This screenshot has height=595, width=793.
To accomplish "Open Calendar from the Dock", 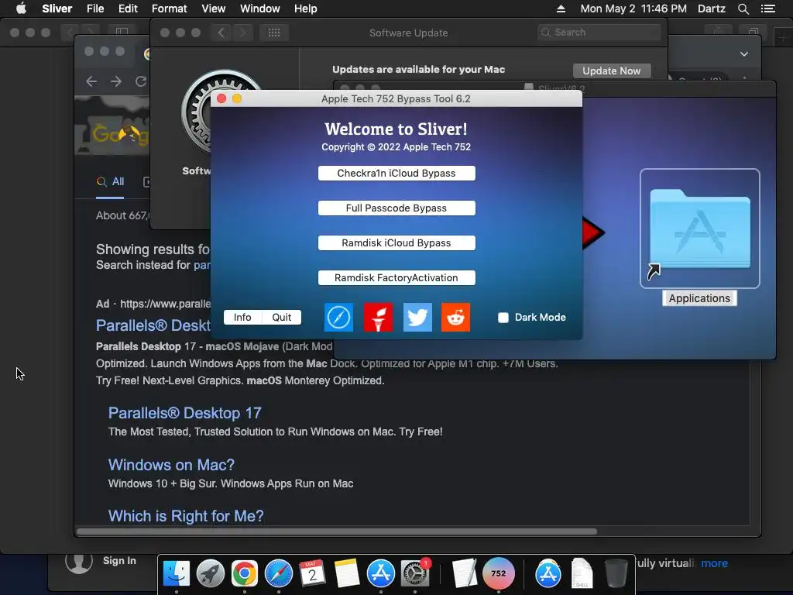I will (313, 574).
